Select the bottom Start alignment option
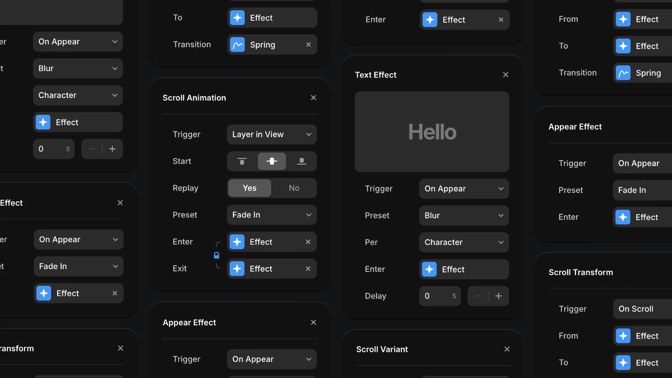 point(302,161)
